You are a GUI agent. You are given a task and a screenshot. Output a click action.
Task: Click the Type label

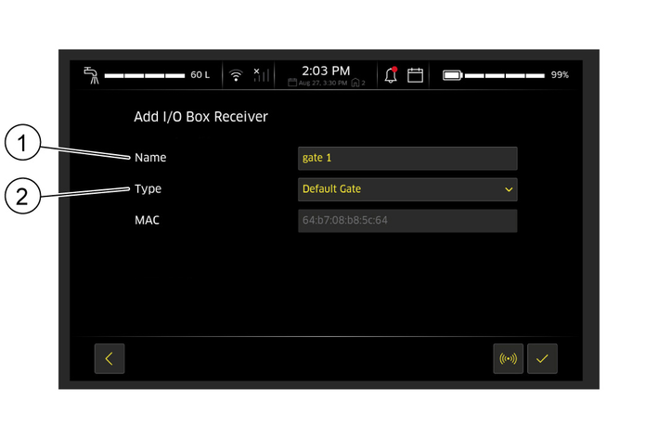click(x=148, y=189)
